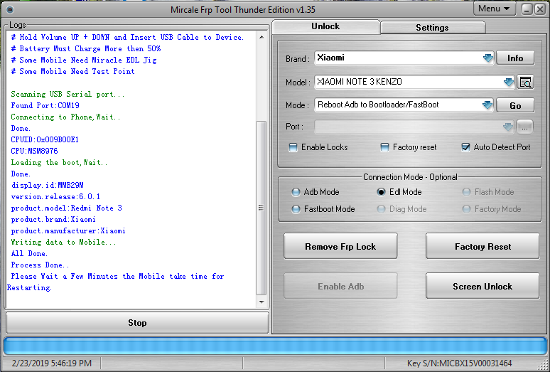Click the Key S/N text in status bar
This screenshot has width=550, height=372.
coord(459,363)
